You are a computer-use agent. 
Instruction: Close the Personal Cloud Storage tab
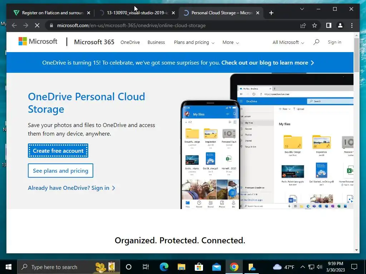[x=258, y=13]
